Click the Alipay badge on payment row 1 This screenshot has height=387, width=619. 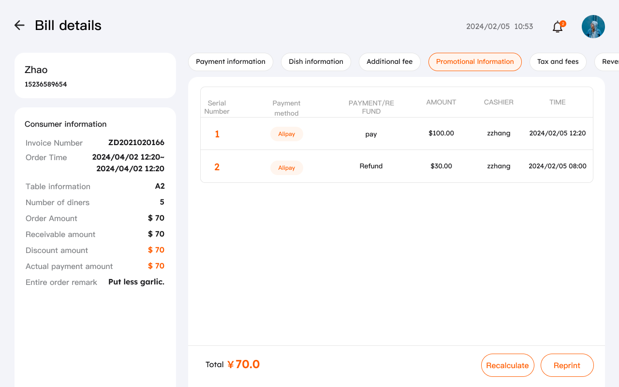[286, 134]
